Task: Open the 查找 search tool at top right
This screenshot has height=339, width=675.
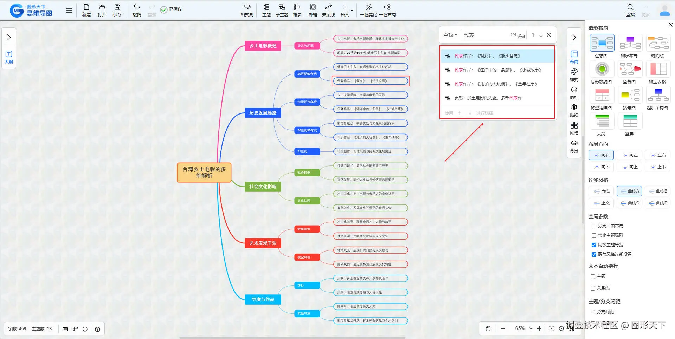Action: [630, 10]
